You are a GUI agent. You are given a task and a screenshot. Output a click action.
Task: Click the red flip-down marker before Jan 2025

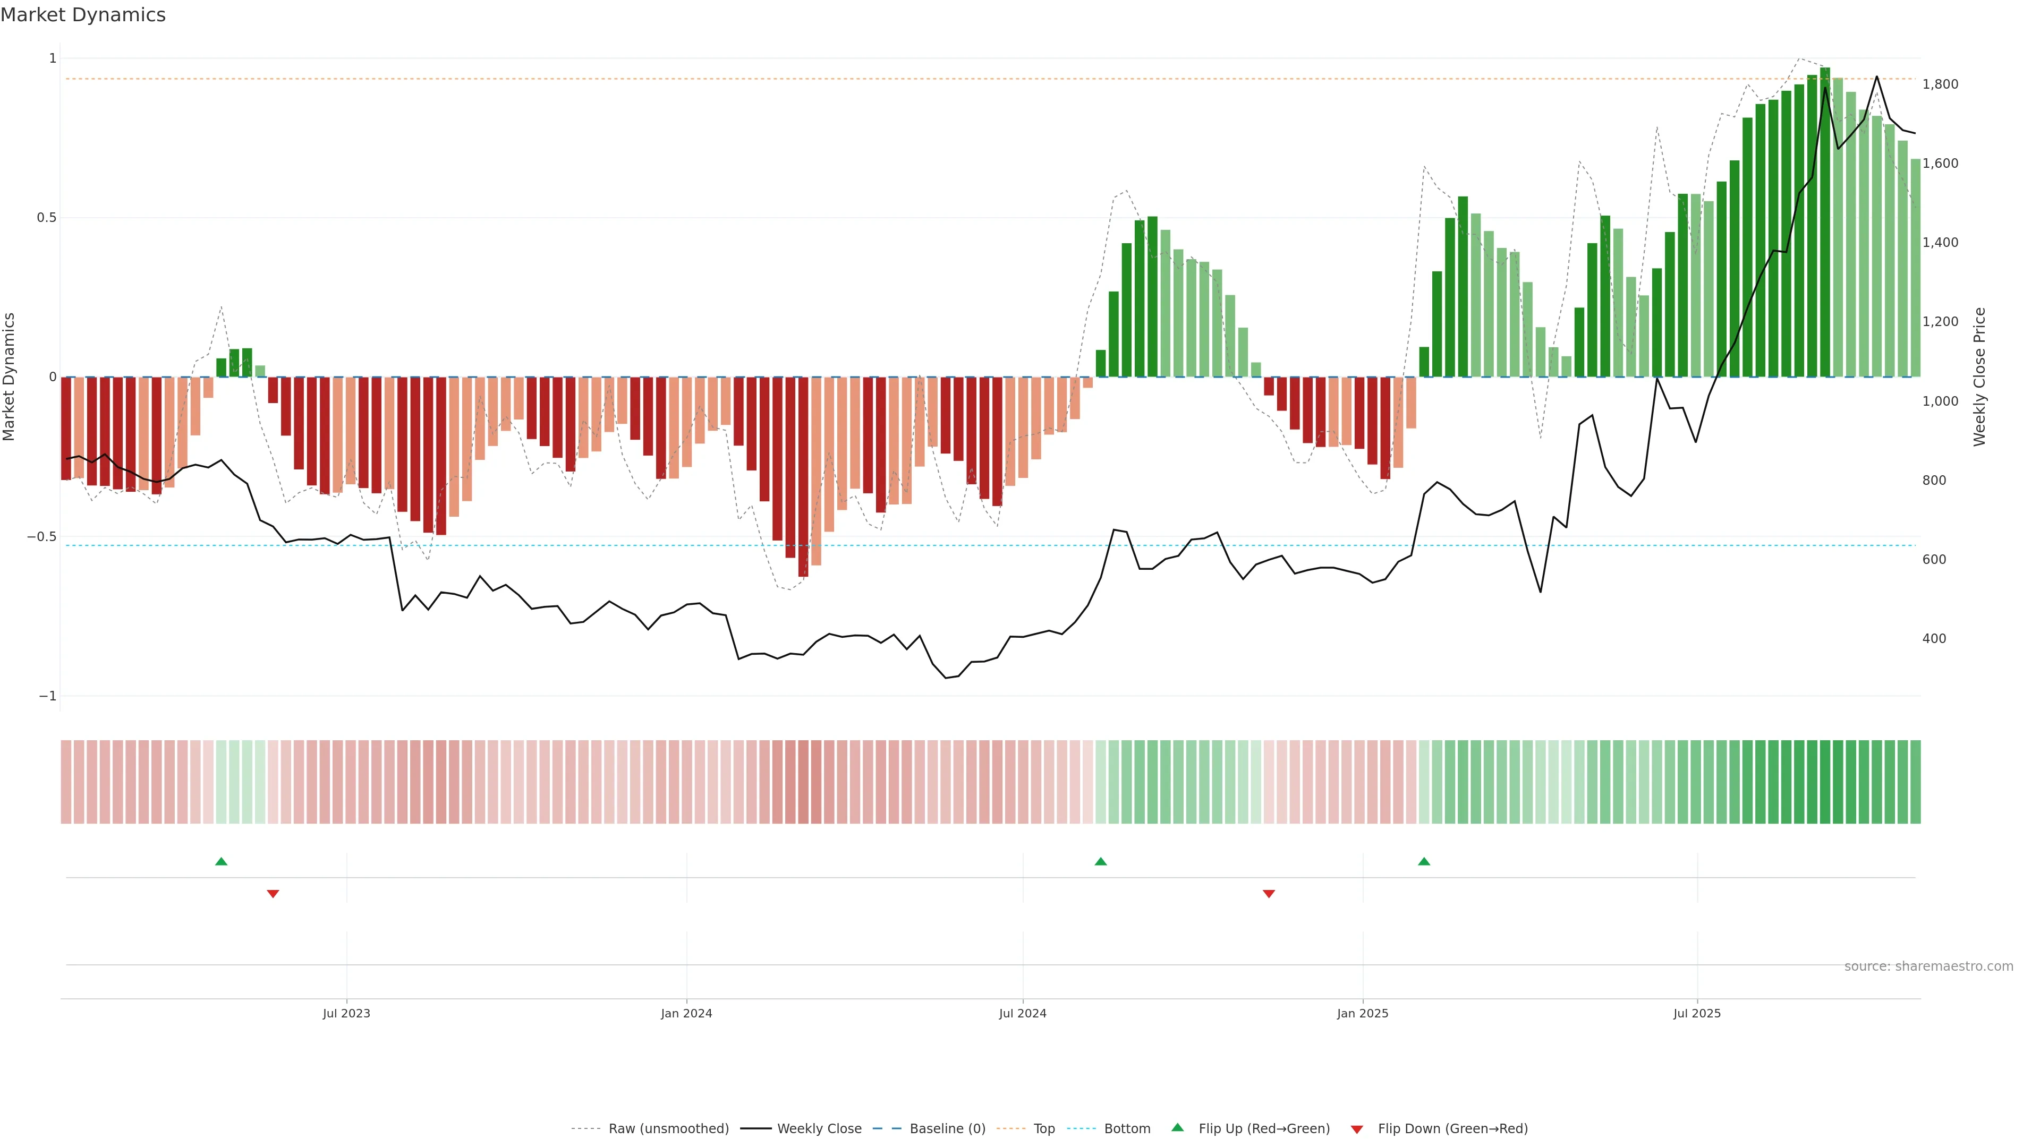pos(1269,894)
